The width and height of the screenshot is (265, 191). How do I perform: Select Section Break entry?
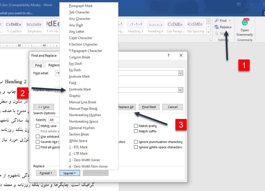point(89,134)
